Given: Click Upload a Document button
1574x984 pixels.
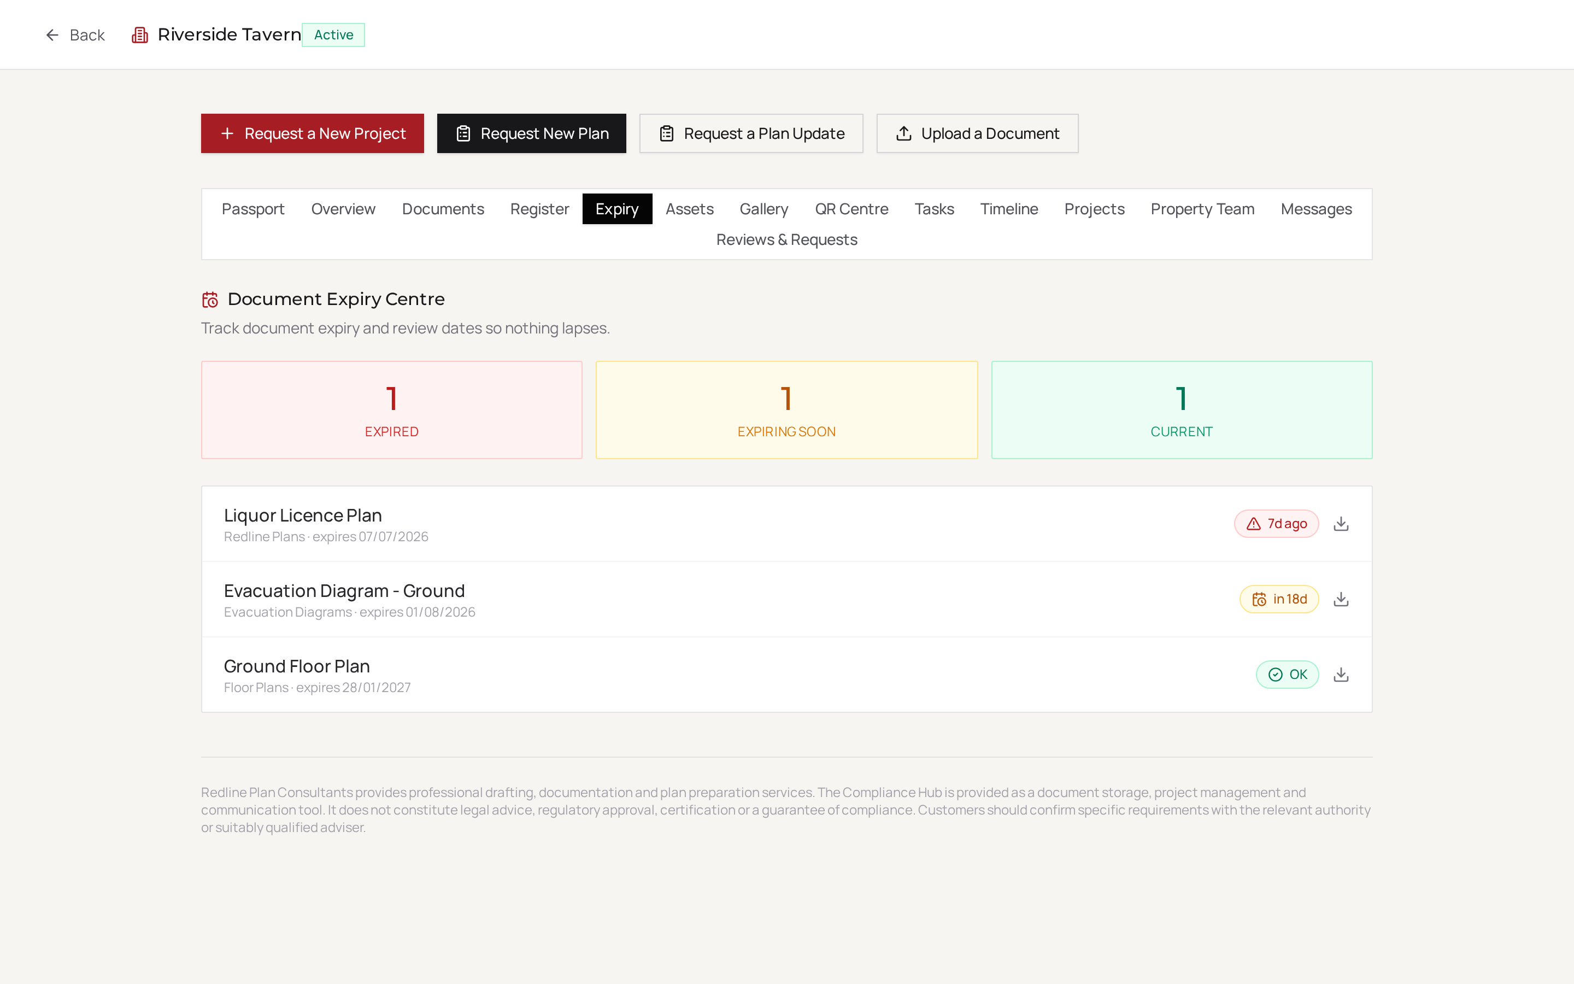Looking at the screenshot, I should tap(977, 133).
